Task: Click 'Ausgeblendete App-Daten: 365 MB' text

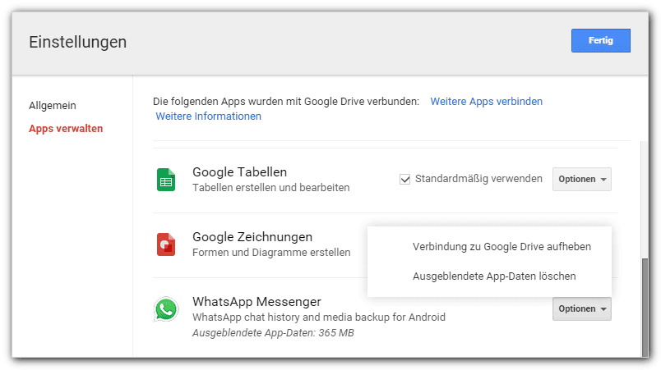Action: point(273,333)
